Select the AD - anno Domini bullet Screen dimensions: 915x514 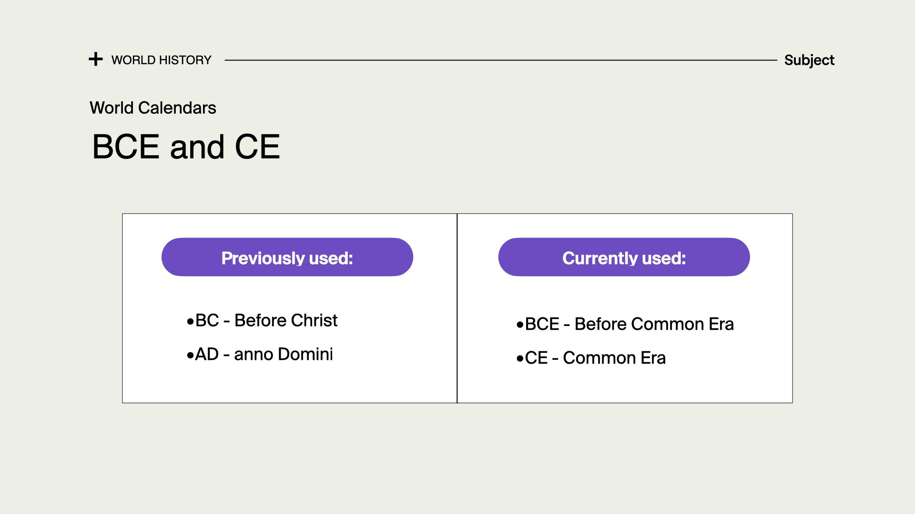pos(260,354)
